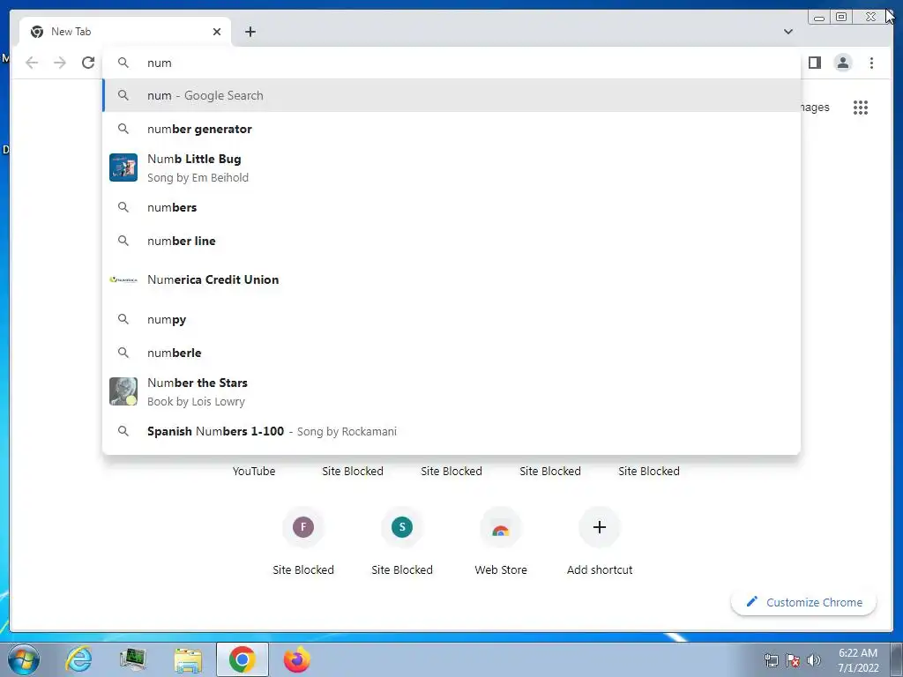This screenshot has height=677, width=903.
Task: Click the taskbar clock showing 6:22 AM
Action: pyautogui.click(x=858, y=659)
